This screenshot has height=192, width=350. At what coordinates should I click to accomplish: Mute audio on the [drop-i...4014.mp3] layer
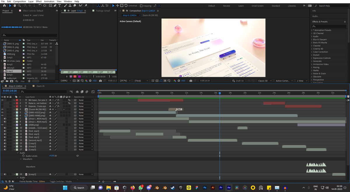click(5, 118)
